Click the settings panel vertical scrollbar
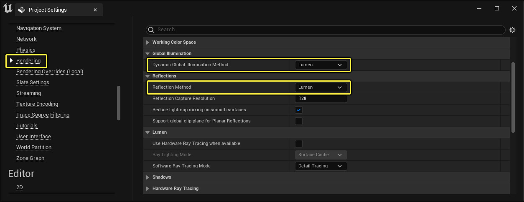Screen dimensions: 524x202 click(x=513, y=97)
